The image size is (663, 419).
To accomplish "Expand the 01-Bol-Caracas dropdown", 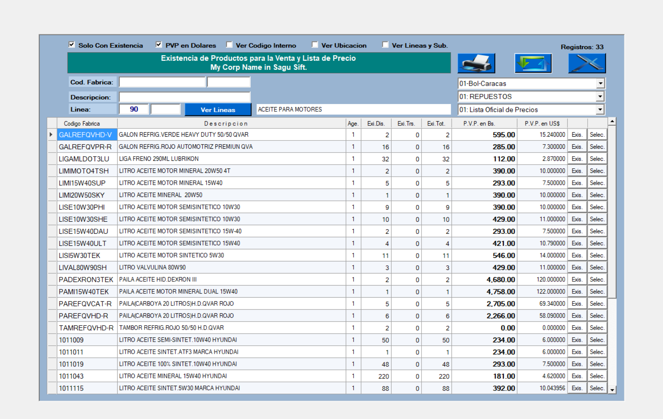I will [600, 83].
